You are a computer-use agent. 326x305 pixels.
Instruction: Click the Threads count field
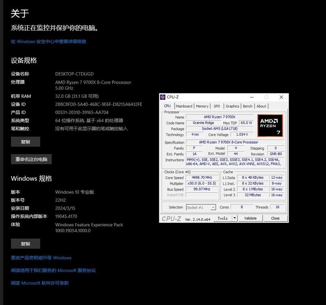(277, 207)
